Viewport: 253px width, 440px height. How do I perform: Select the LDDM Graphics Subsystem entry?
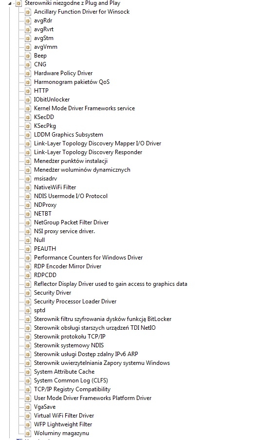[x=69, y=135]
